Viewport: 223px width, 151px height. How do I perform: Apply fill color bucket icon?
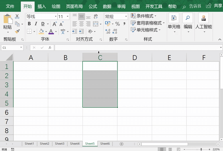[x=41, y=31]
